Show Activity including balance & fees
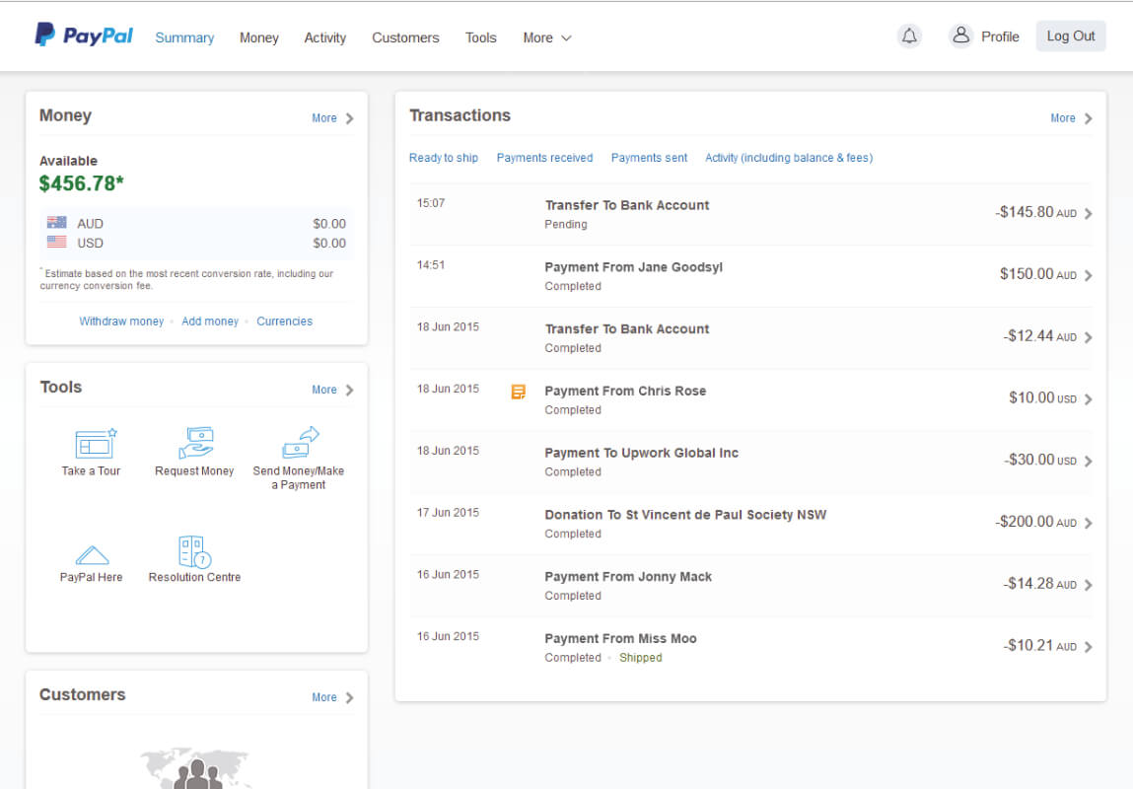Screen dimensions: 1133x789 pos(789,158)
